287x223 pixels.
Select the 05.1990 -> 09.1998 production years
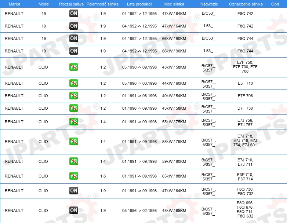click(x=139, y=67)
